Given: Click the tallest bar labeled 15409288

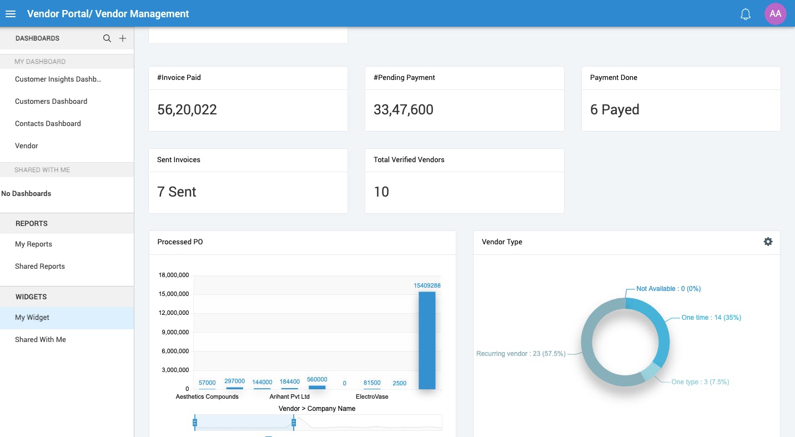Looking at the screenshot, I should click(427, 340).
